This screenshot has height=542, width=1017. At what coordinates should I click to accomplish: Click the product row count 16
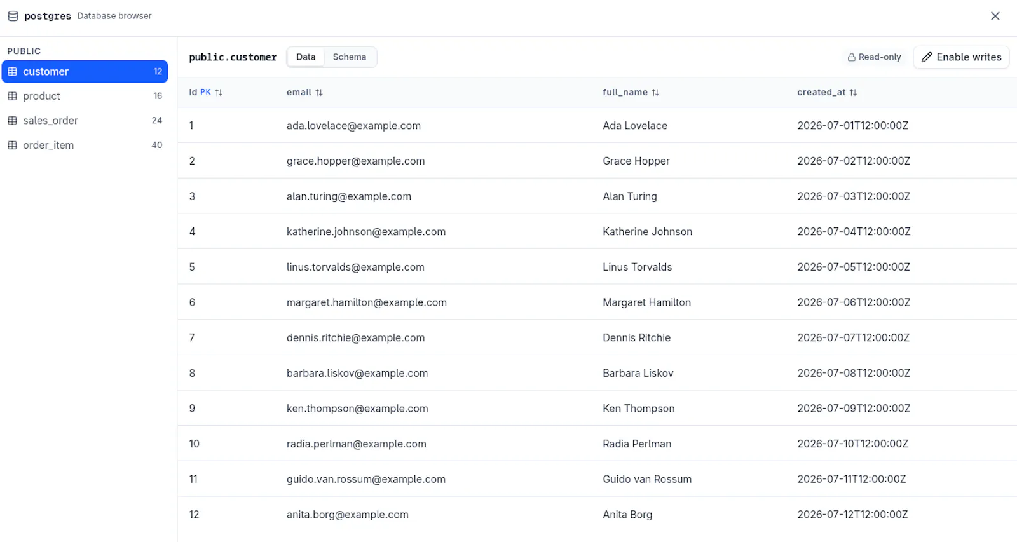[x=158, y=96]
